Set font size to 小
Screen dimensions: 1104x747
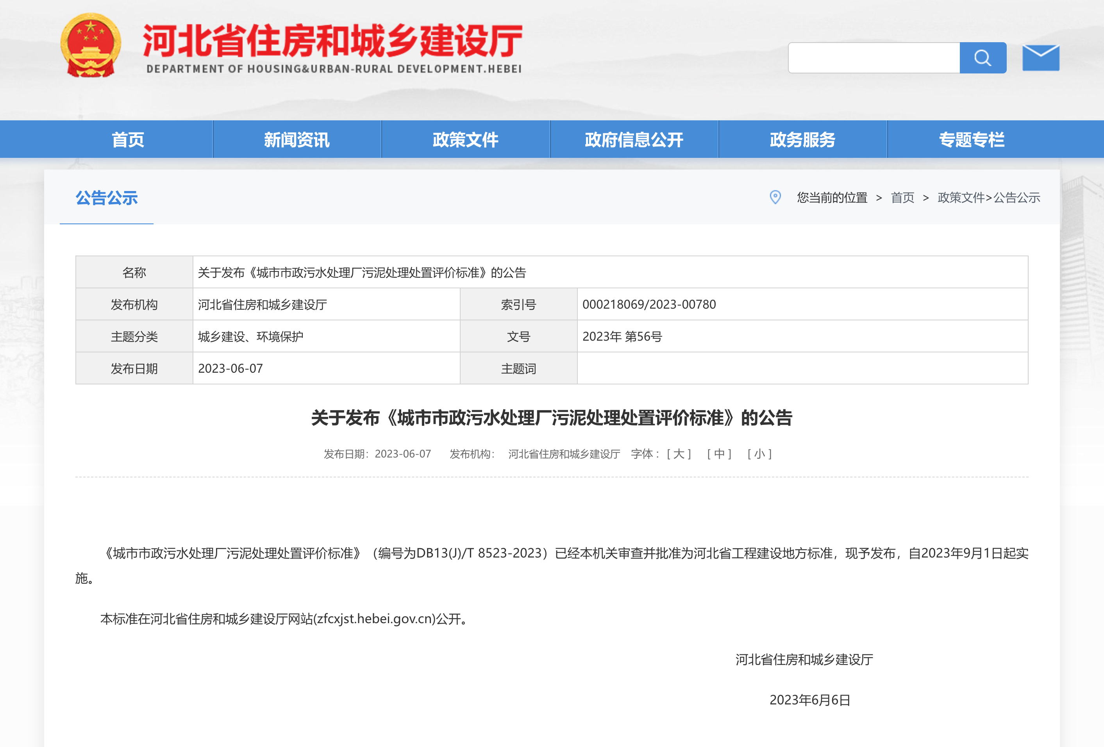pyautogui.click(x=759, y=454)
